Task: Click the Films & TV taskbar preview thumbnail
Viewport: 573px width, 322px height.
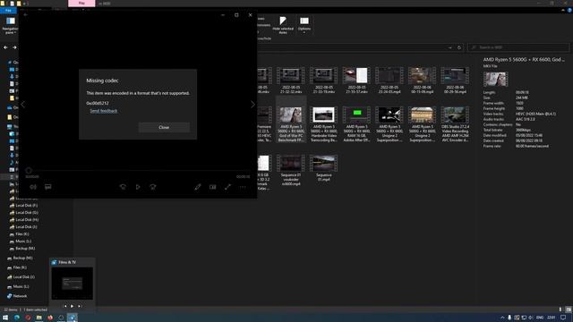Action: point(73,284)
